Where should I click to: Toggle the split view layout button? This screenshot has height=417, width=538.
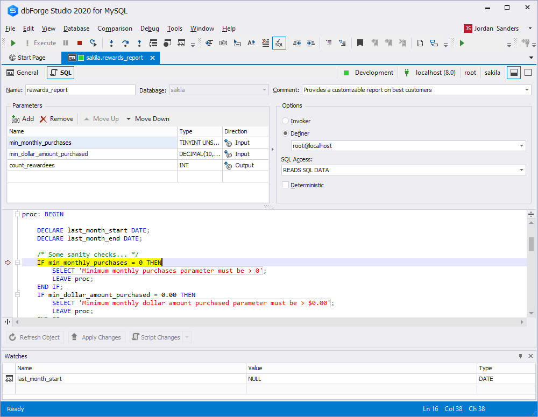514,73
